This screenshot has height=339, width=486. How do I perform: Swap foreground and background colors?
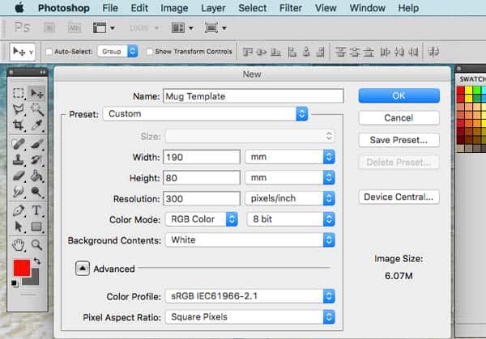click(37, 261)
